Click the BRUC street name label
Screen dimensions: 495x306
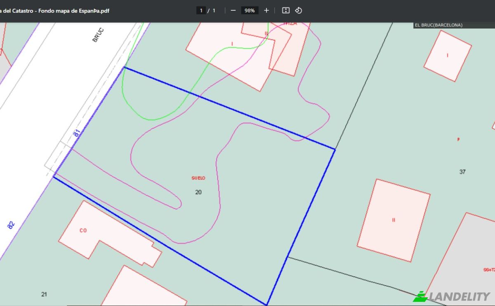pos(98,35)
